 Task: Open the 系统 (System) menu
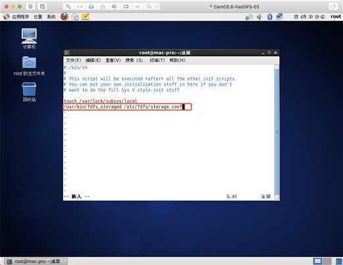click(x=51, y=16)
